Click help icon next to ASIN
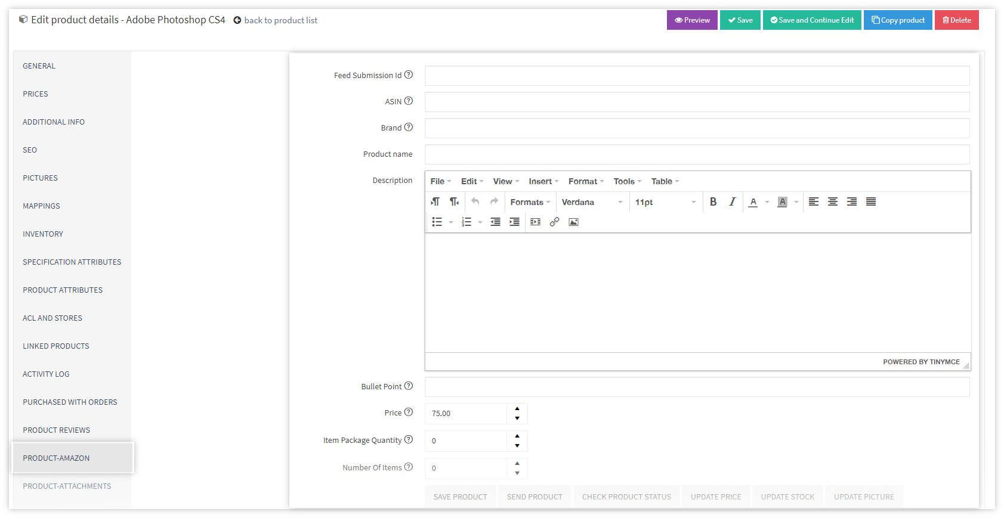1004x518 pixels. [x=409, y=101]
